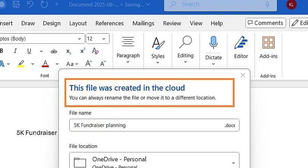Open Add-ins
This screenshot has width=308, height=168.
(268, 47)
